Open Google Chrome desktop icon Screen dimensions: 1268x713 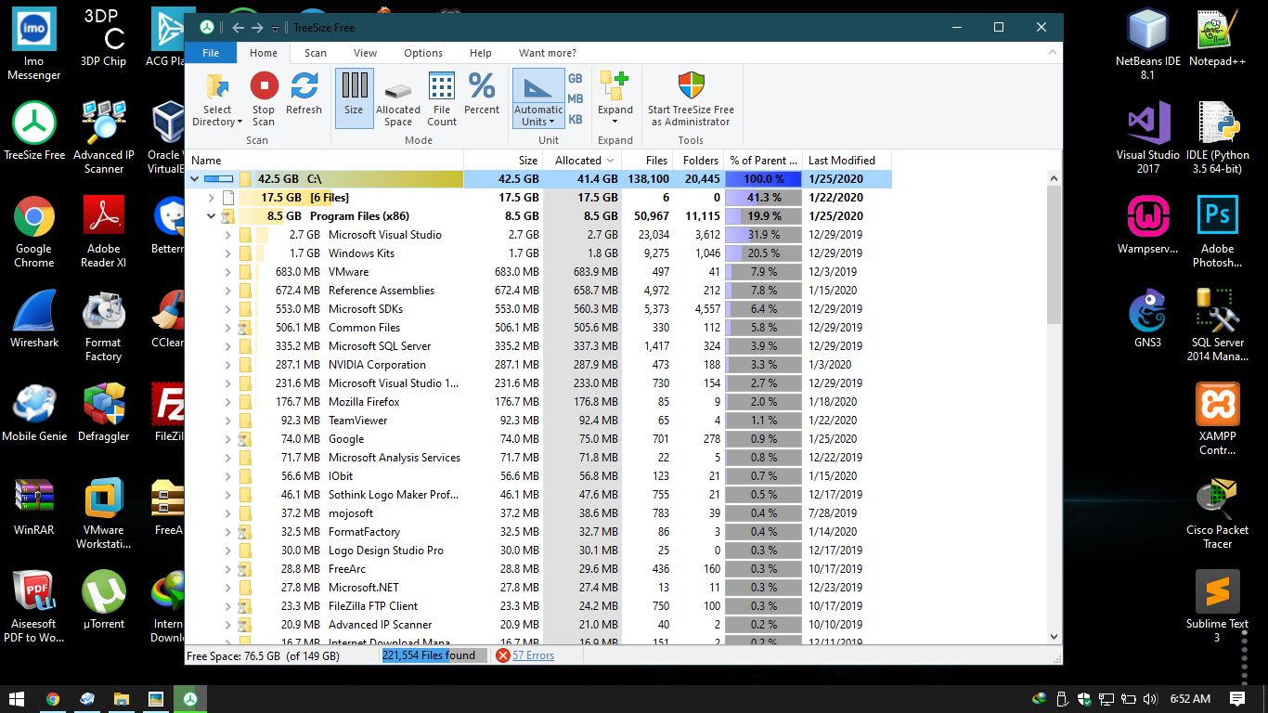click(x=34, y=232)
